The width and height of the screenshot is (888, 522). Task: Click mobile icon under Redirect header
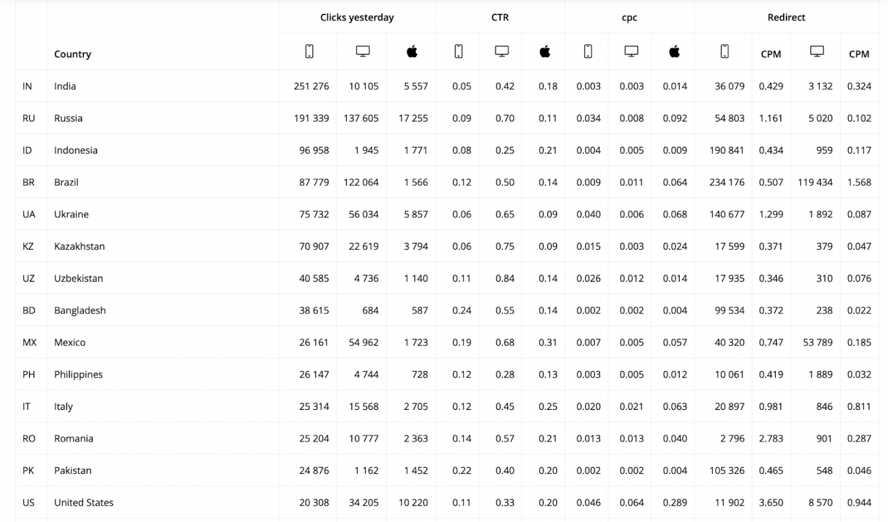coord(725,52)
